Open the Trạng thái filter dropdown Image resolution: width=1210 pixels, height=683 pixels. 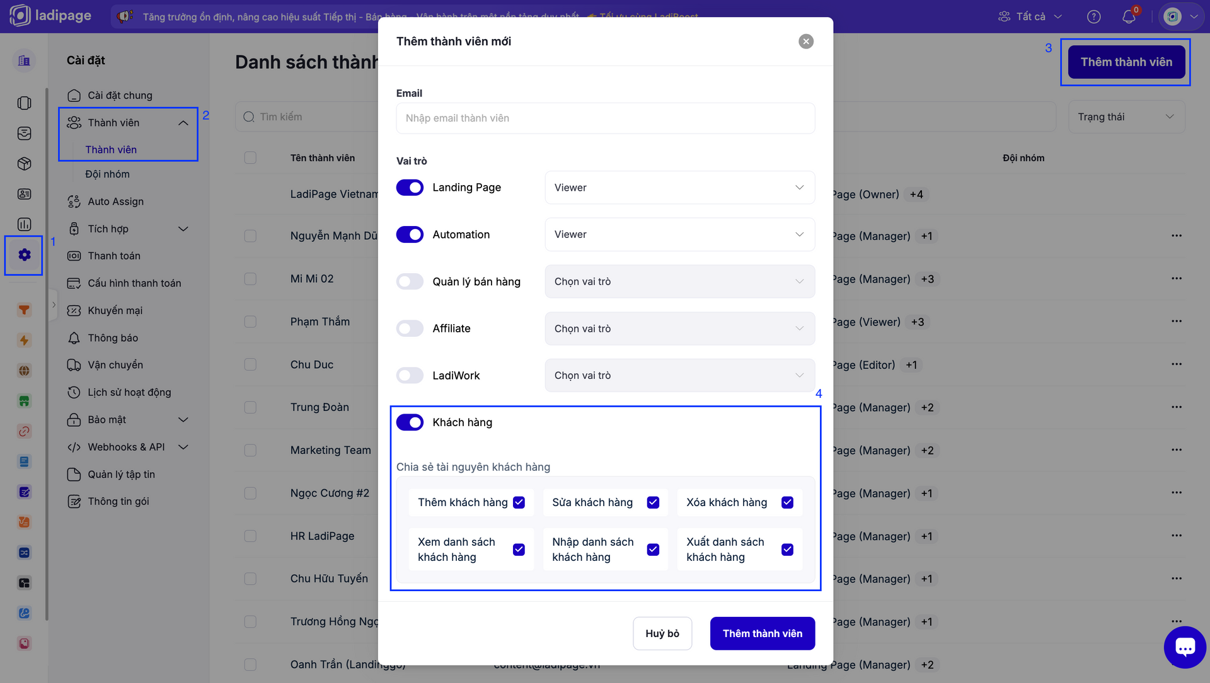(1126, 117)
